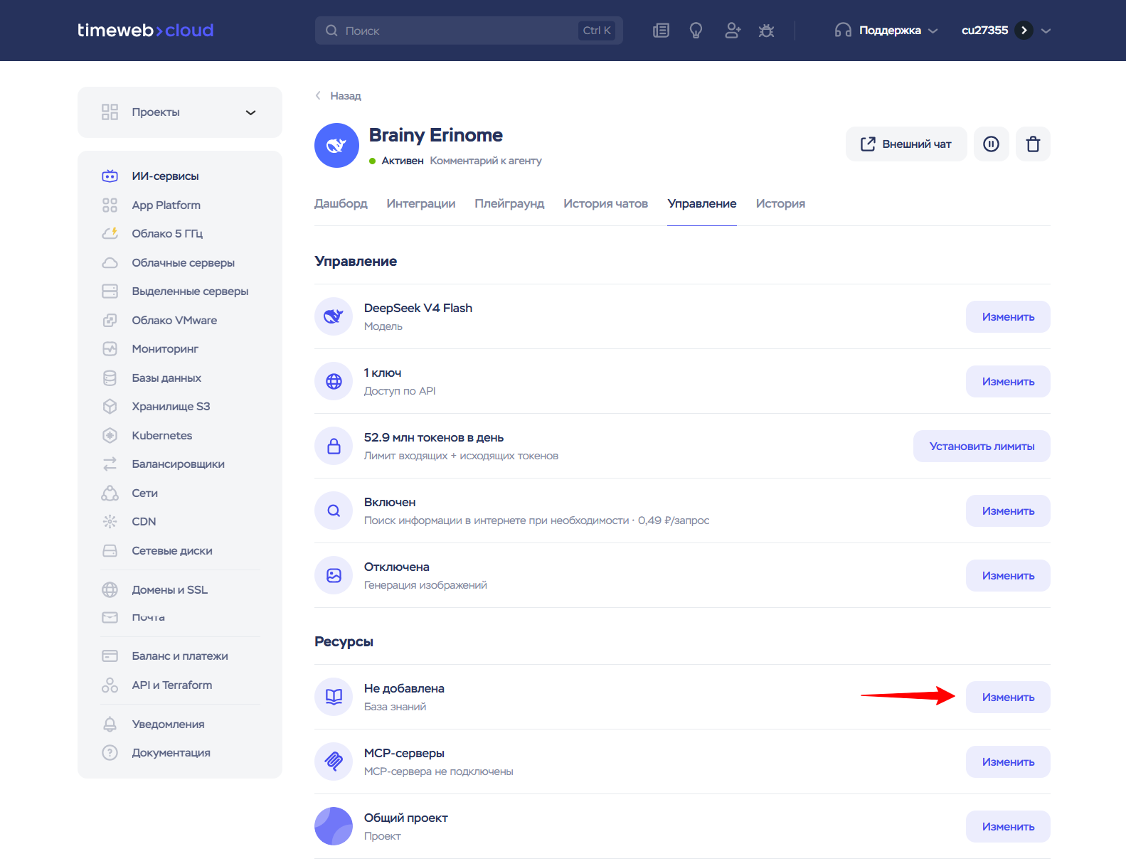
Task: Click the Brainy Erinome agent avatar
Action: tap(336, 146)
